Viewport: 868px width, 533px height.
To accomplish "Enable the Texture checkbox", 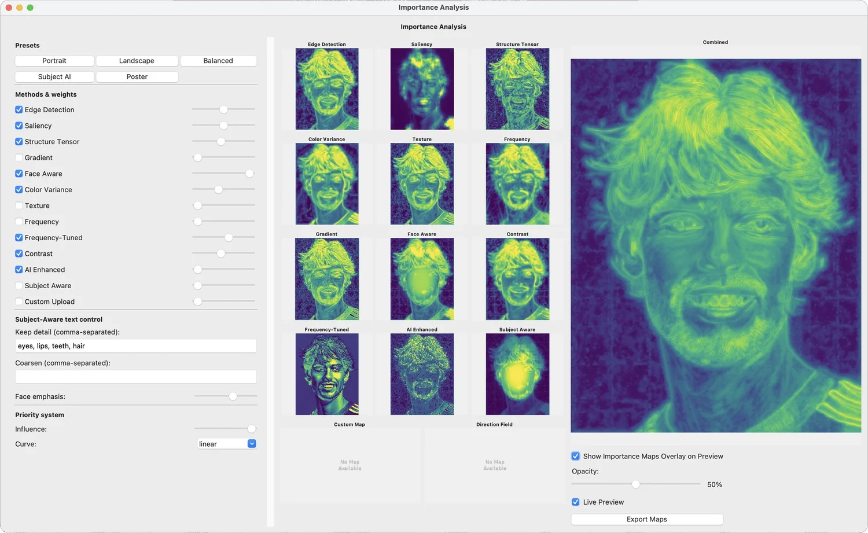I will coord(19,205).
